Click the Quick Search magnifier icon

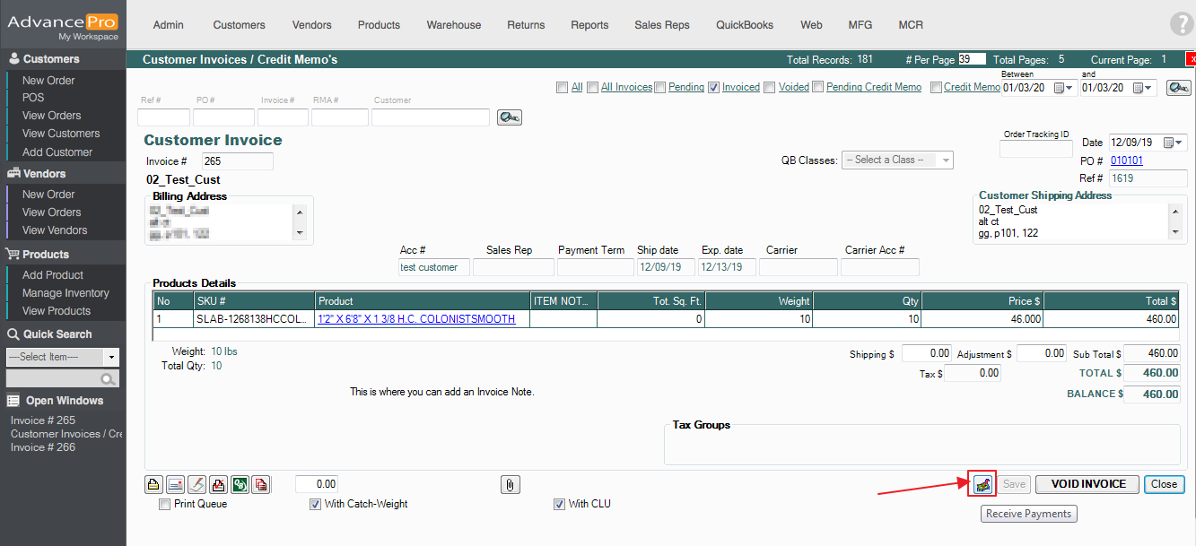click(x=108, y=379)
